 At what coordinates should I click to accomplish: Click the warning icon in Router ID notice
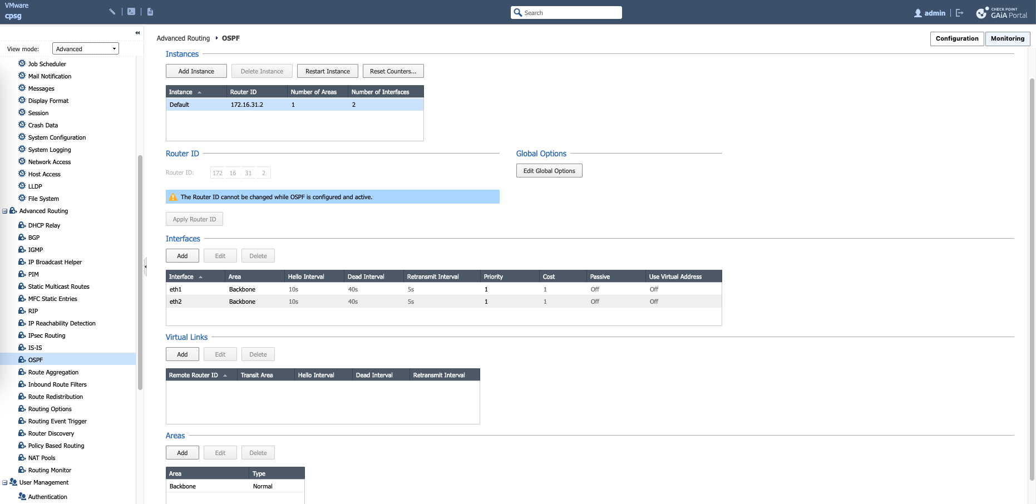coord(173,197)
